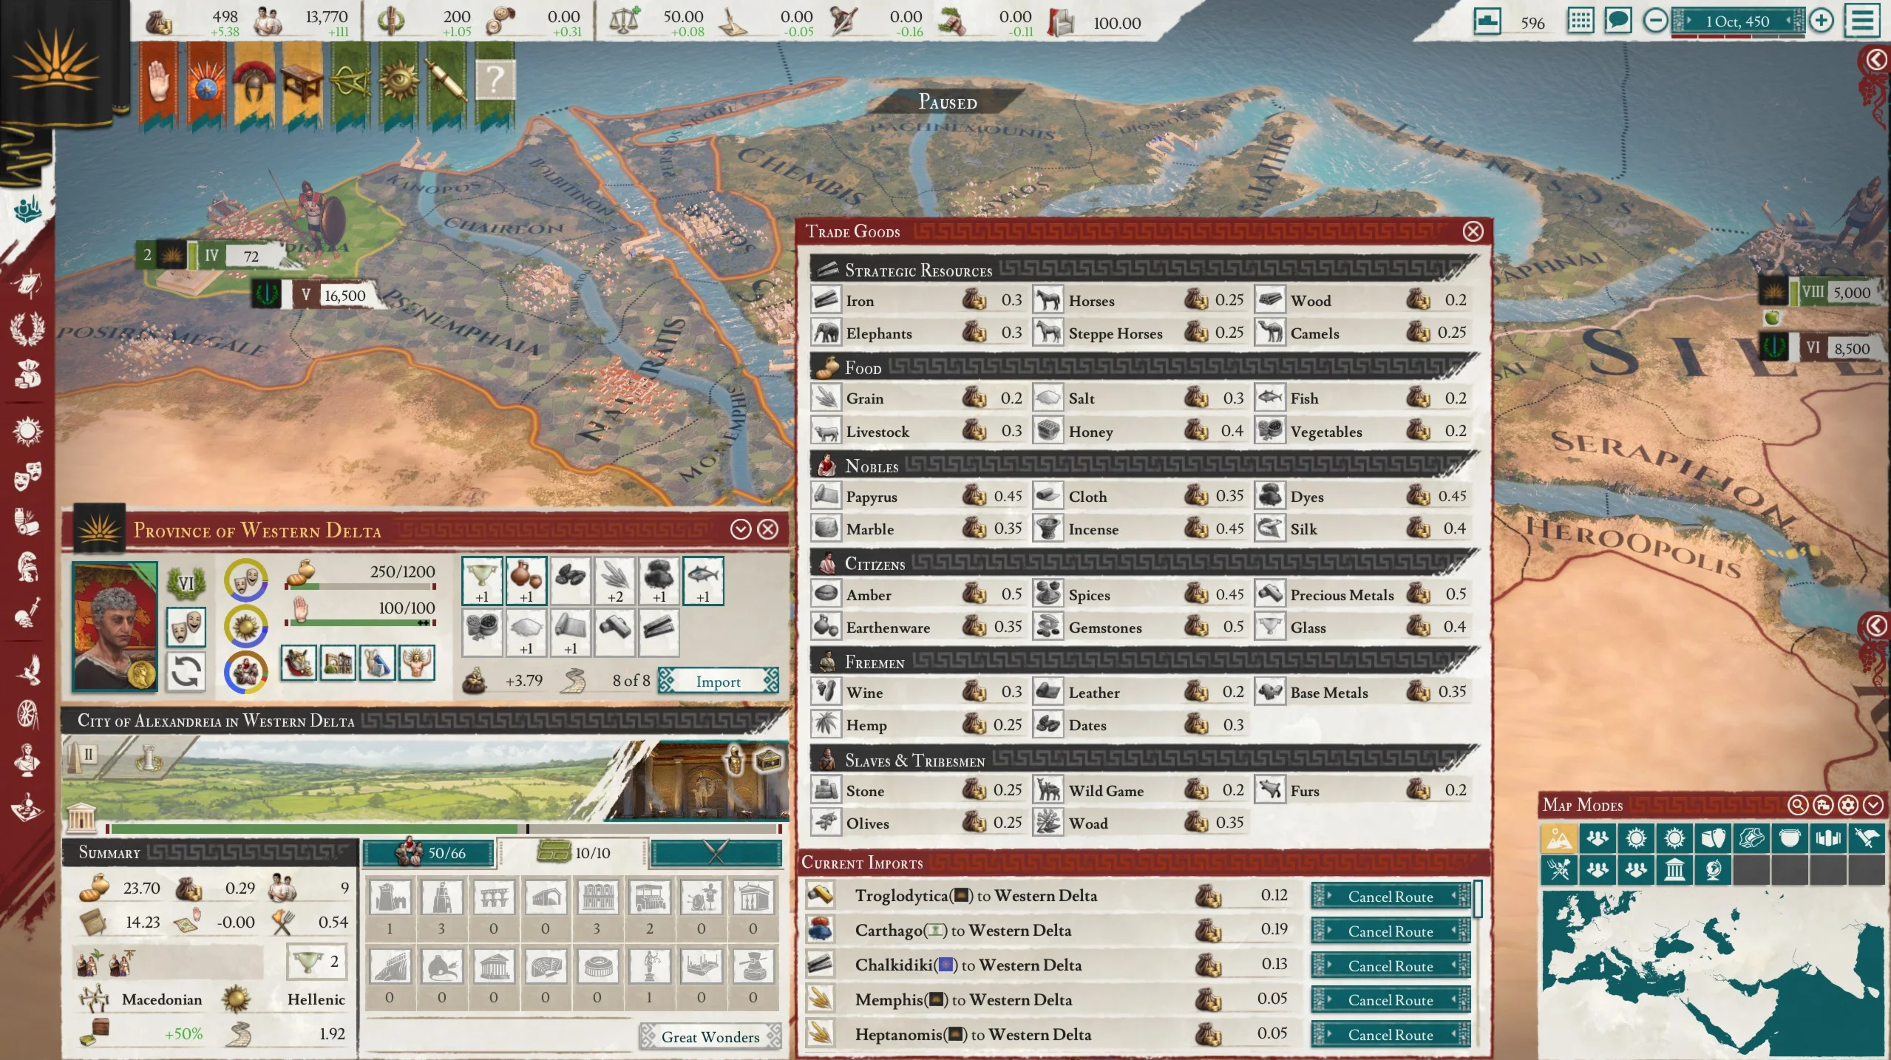Open the map modes settings gear
Viewport: 1891px width, 1060px height.
click(x=1847, y=805)
